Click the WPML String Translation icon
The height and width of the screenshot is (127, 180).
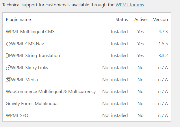pos(8,56)
